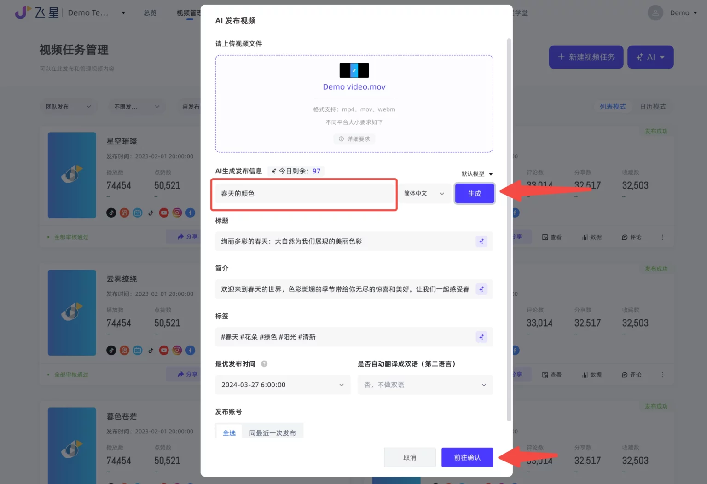The height and width of the screenshot is (484, 707).
Task: Regenerate the 标题 with the AI sparkle icon
Action: (481, 241)
